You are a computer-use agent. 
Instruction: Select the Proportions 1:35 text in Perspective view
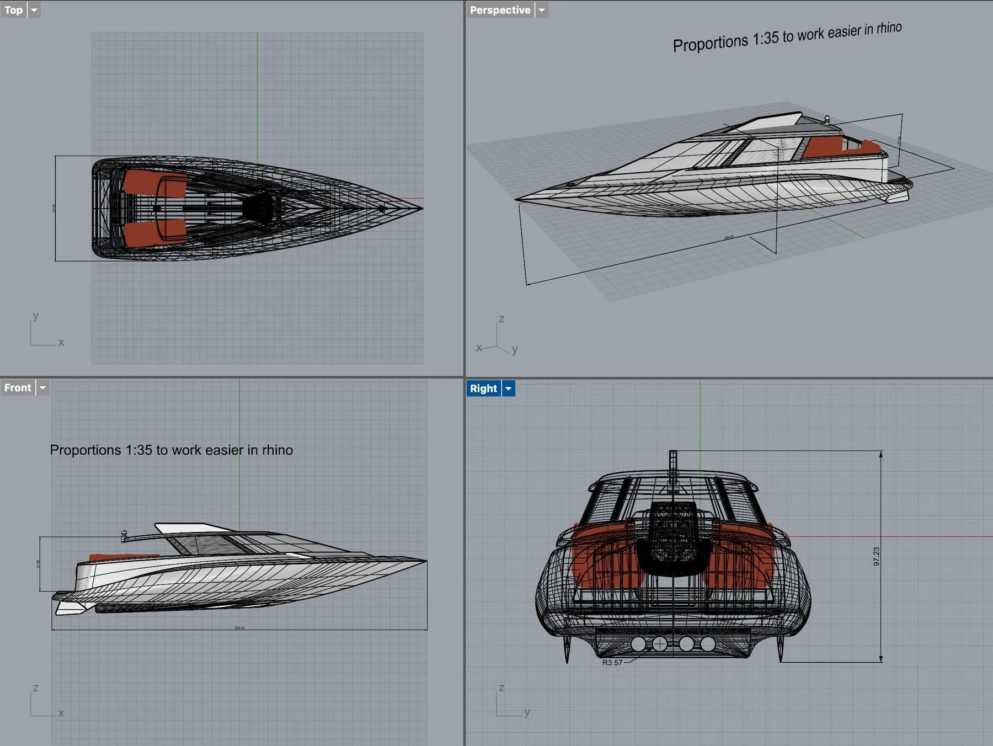tap(787, 37)
